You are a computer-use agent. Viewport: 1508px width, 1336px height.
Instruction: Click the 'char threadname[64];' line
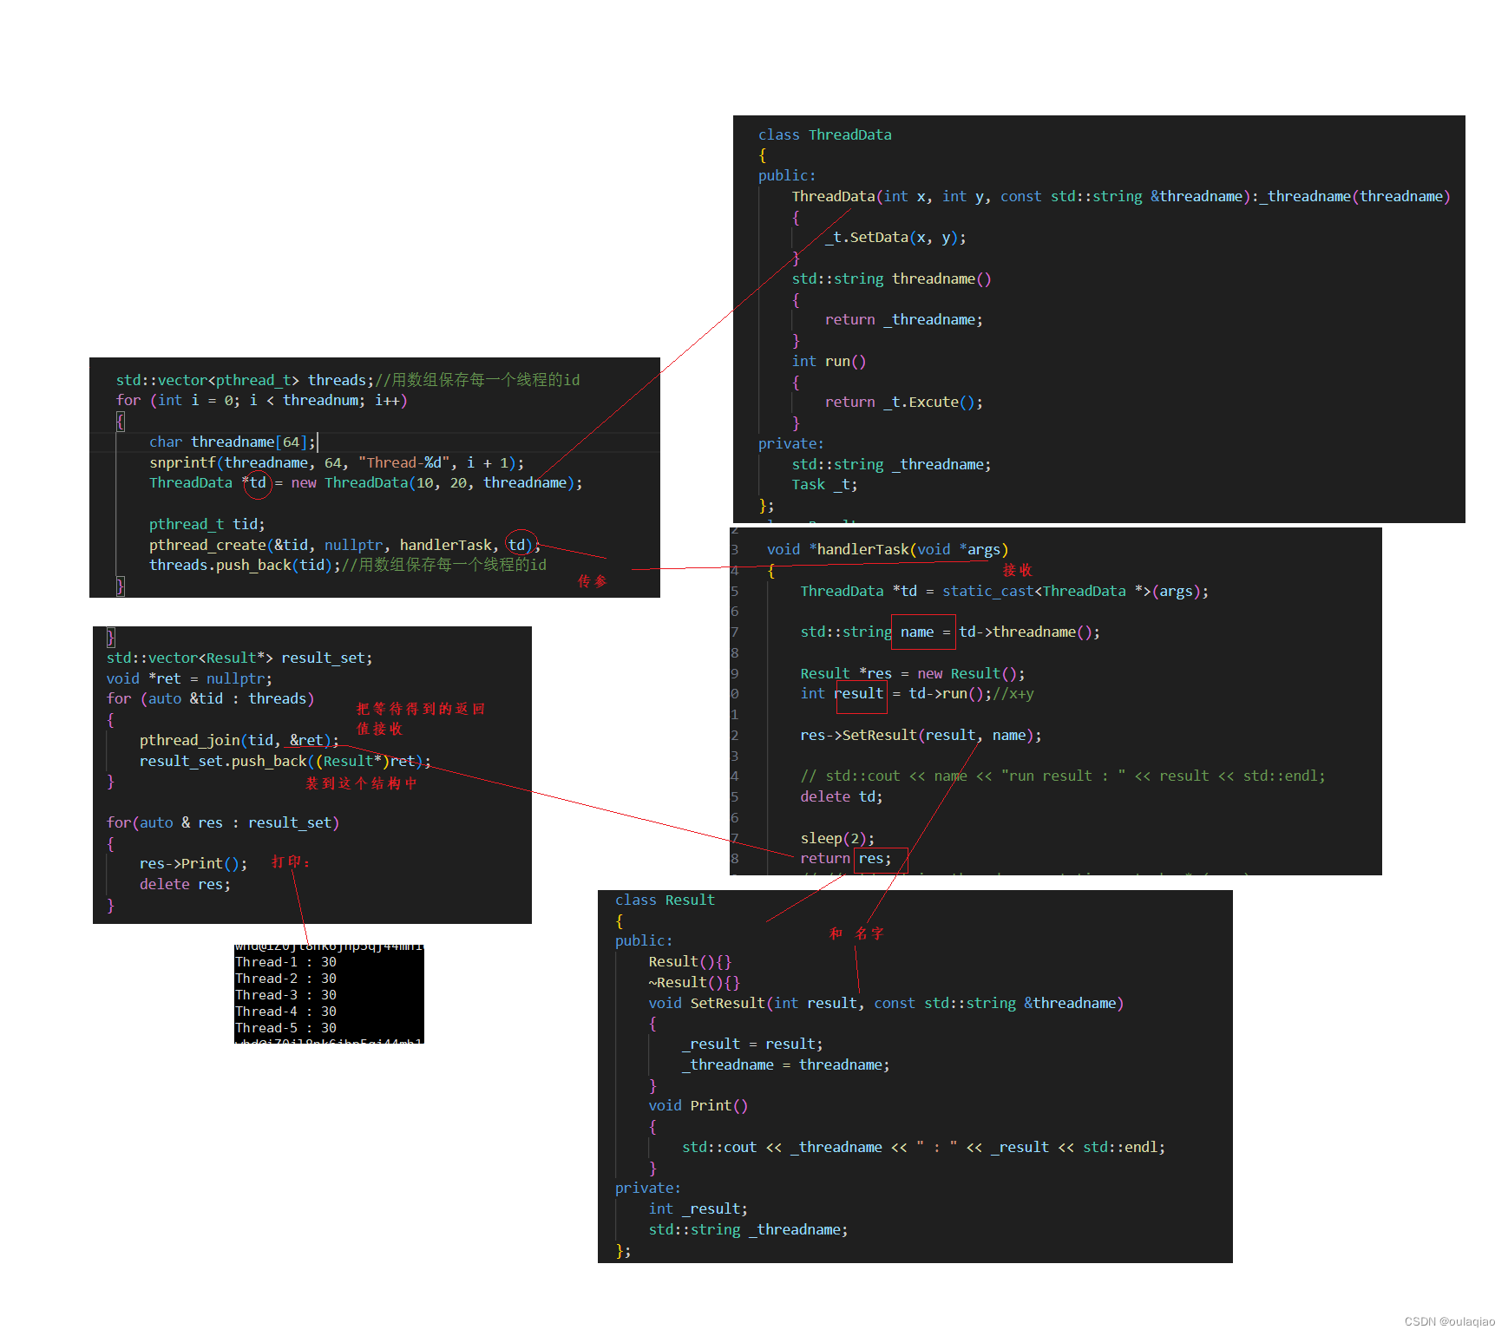[x=233, y=442]
